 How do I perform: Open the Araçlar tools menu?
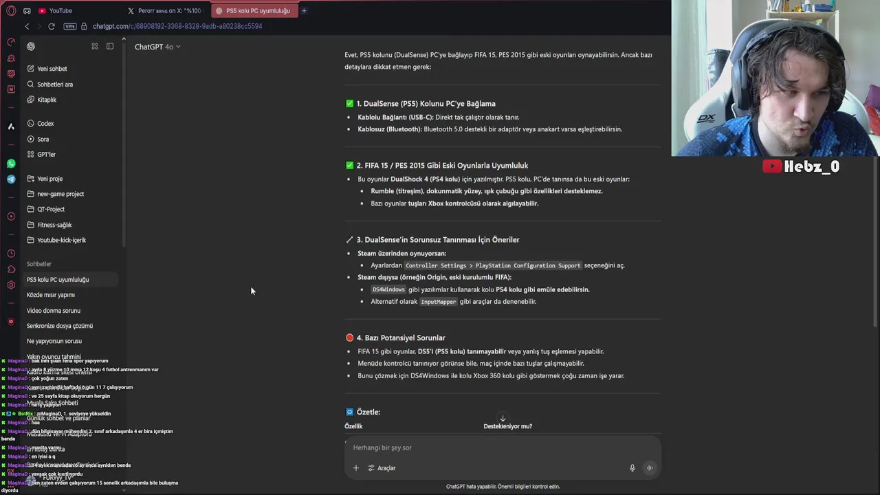click(x=382, y=468)
